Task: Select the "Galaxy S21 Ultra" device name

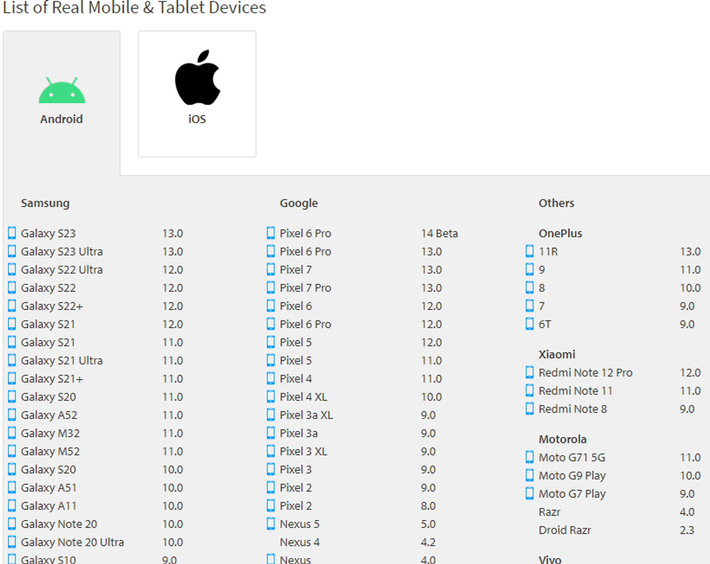Action: pos(62,360)
